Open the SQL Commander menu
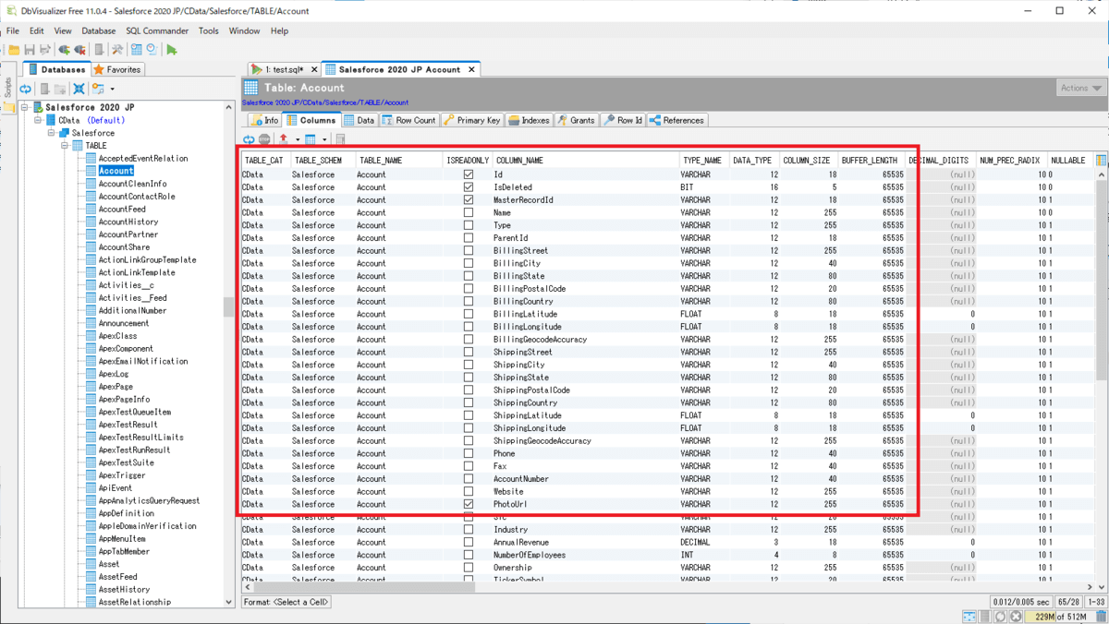1109x624 pixels. (157, 30)
